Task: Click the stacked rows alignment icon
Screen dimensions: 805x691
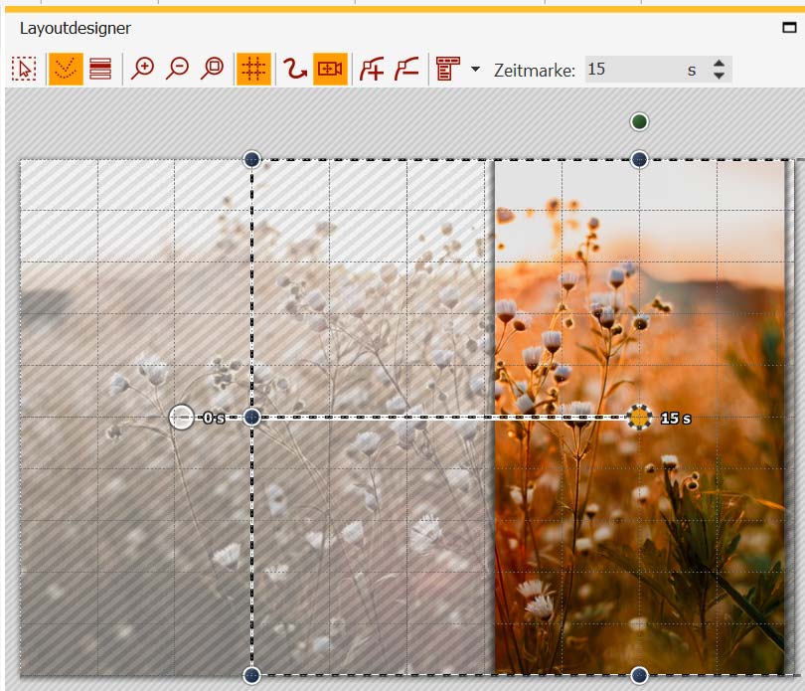Action: [x=100, y=70]
